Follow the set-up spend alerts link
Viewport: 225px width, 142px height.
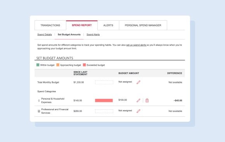click(x=136, y=45)
